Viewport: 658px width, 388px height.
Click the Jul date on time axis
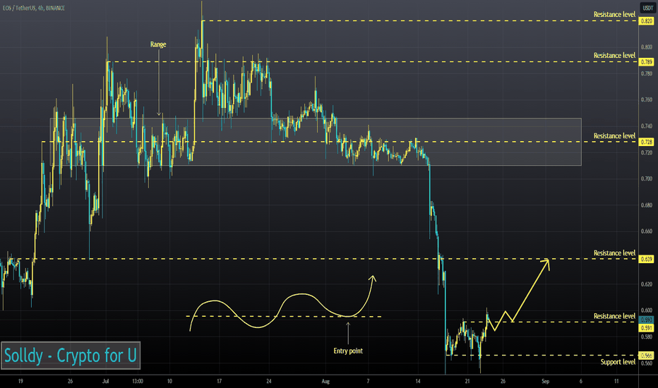pos(105,381)
